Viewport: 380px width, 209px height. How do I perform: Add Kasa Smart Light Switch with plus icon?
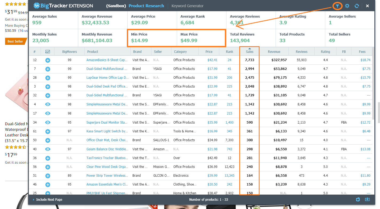[48, 131]
